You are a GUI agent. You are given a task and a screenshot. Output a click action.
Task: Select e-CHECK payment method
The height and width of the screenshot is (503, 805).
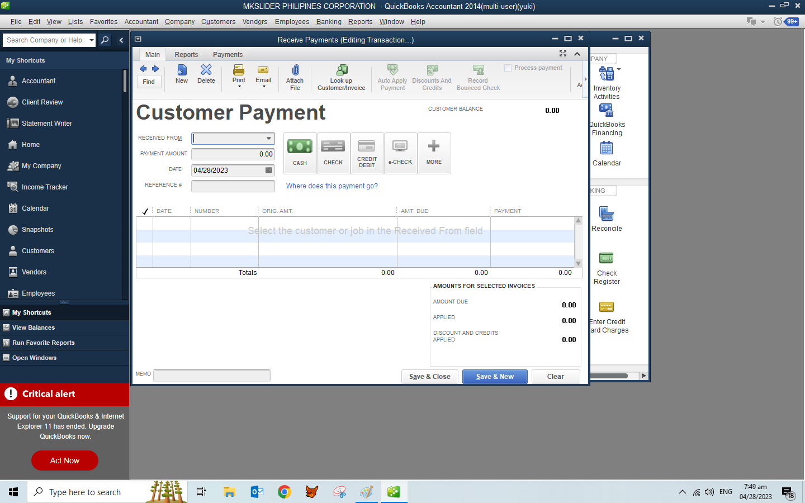point(400,153)
